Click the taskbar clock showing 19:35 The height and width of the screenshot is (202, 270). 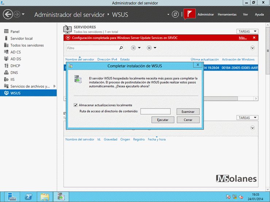coord(255,197)
